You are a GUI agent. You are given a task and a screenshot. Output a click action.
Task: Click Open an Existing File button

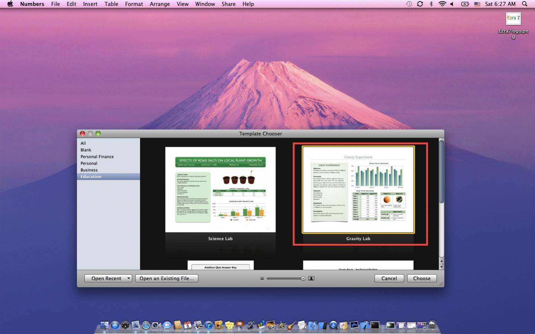click(167, 278)
